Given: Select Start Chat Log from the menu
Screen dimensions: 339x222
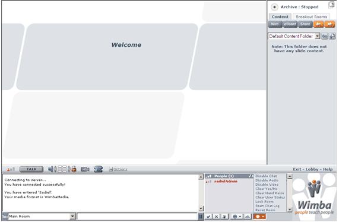Looking at the screenshot, I should (x=267, y=206).
